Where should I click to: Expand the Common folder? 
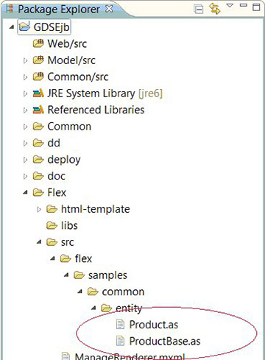pos(25,127)
